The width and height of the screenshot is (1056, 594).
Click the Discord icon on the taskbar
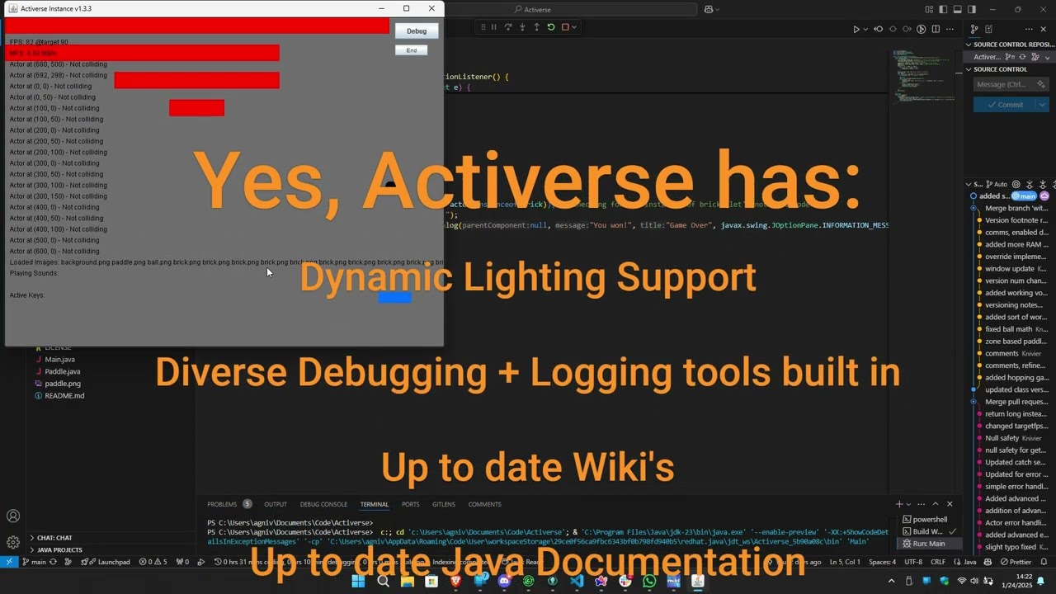(504, 582)
